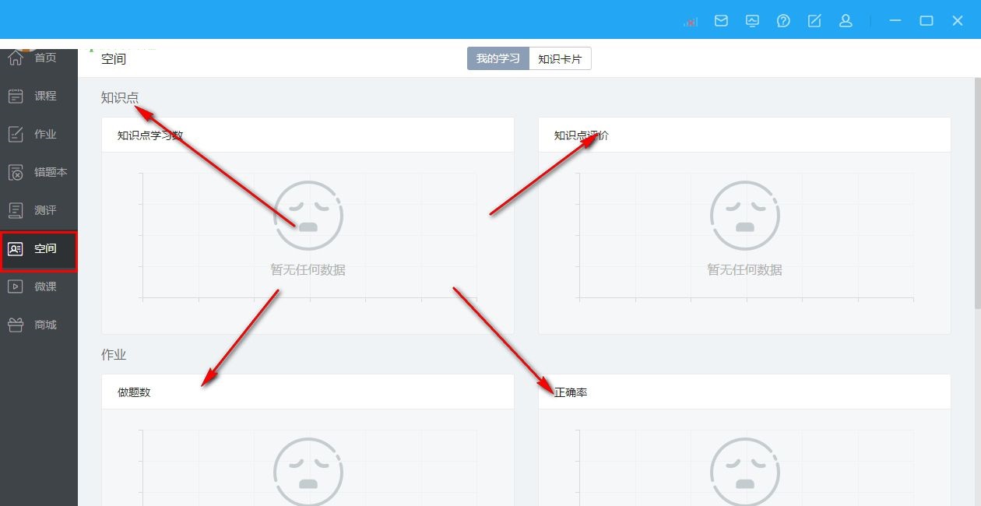Open 微课 micro-lesson videos
Screen dimensions: 981x506
[x=37, y=286]
